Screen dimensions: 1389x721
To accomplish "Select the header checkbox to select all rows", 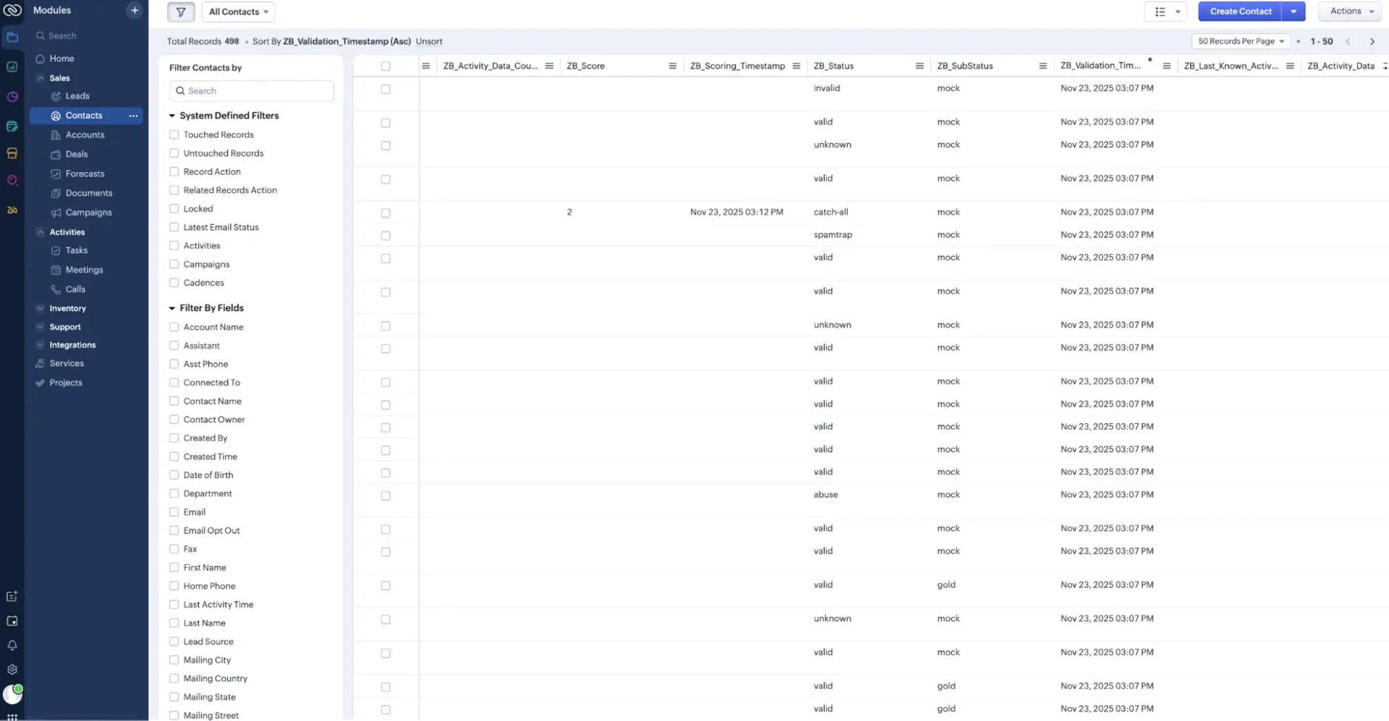I will 386,66.
